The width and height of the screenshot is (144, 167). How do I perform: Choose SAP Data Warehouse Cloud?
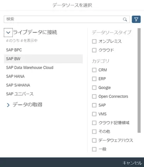[x=43, y=67]
